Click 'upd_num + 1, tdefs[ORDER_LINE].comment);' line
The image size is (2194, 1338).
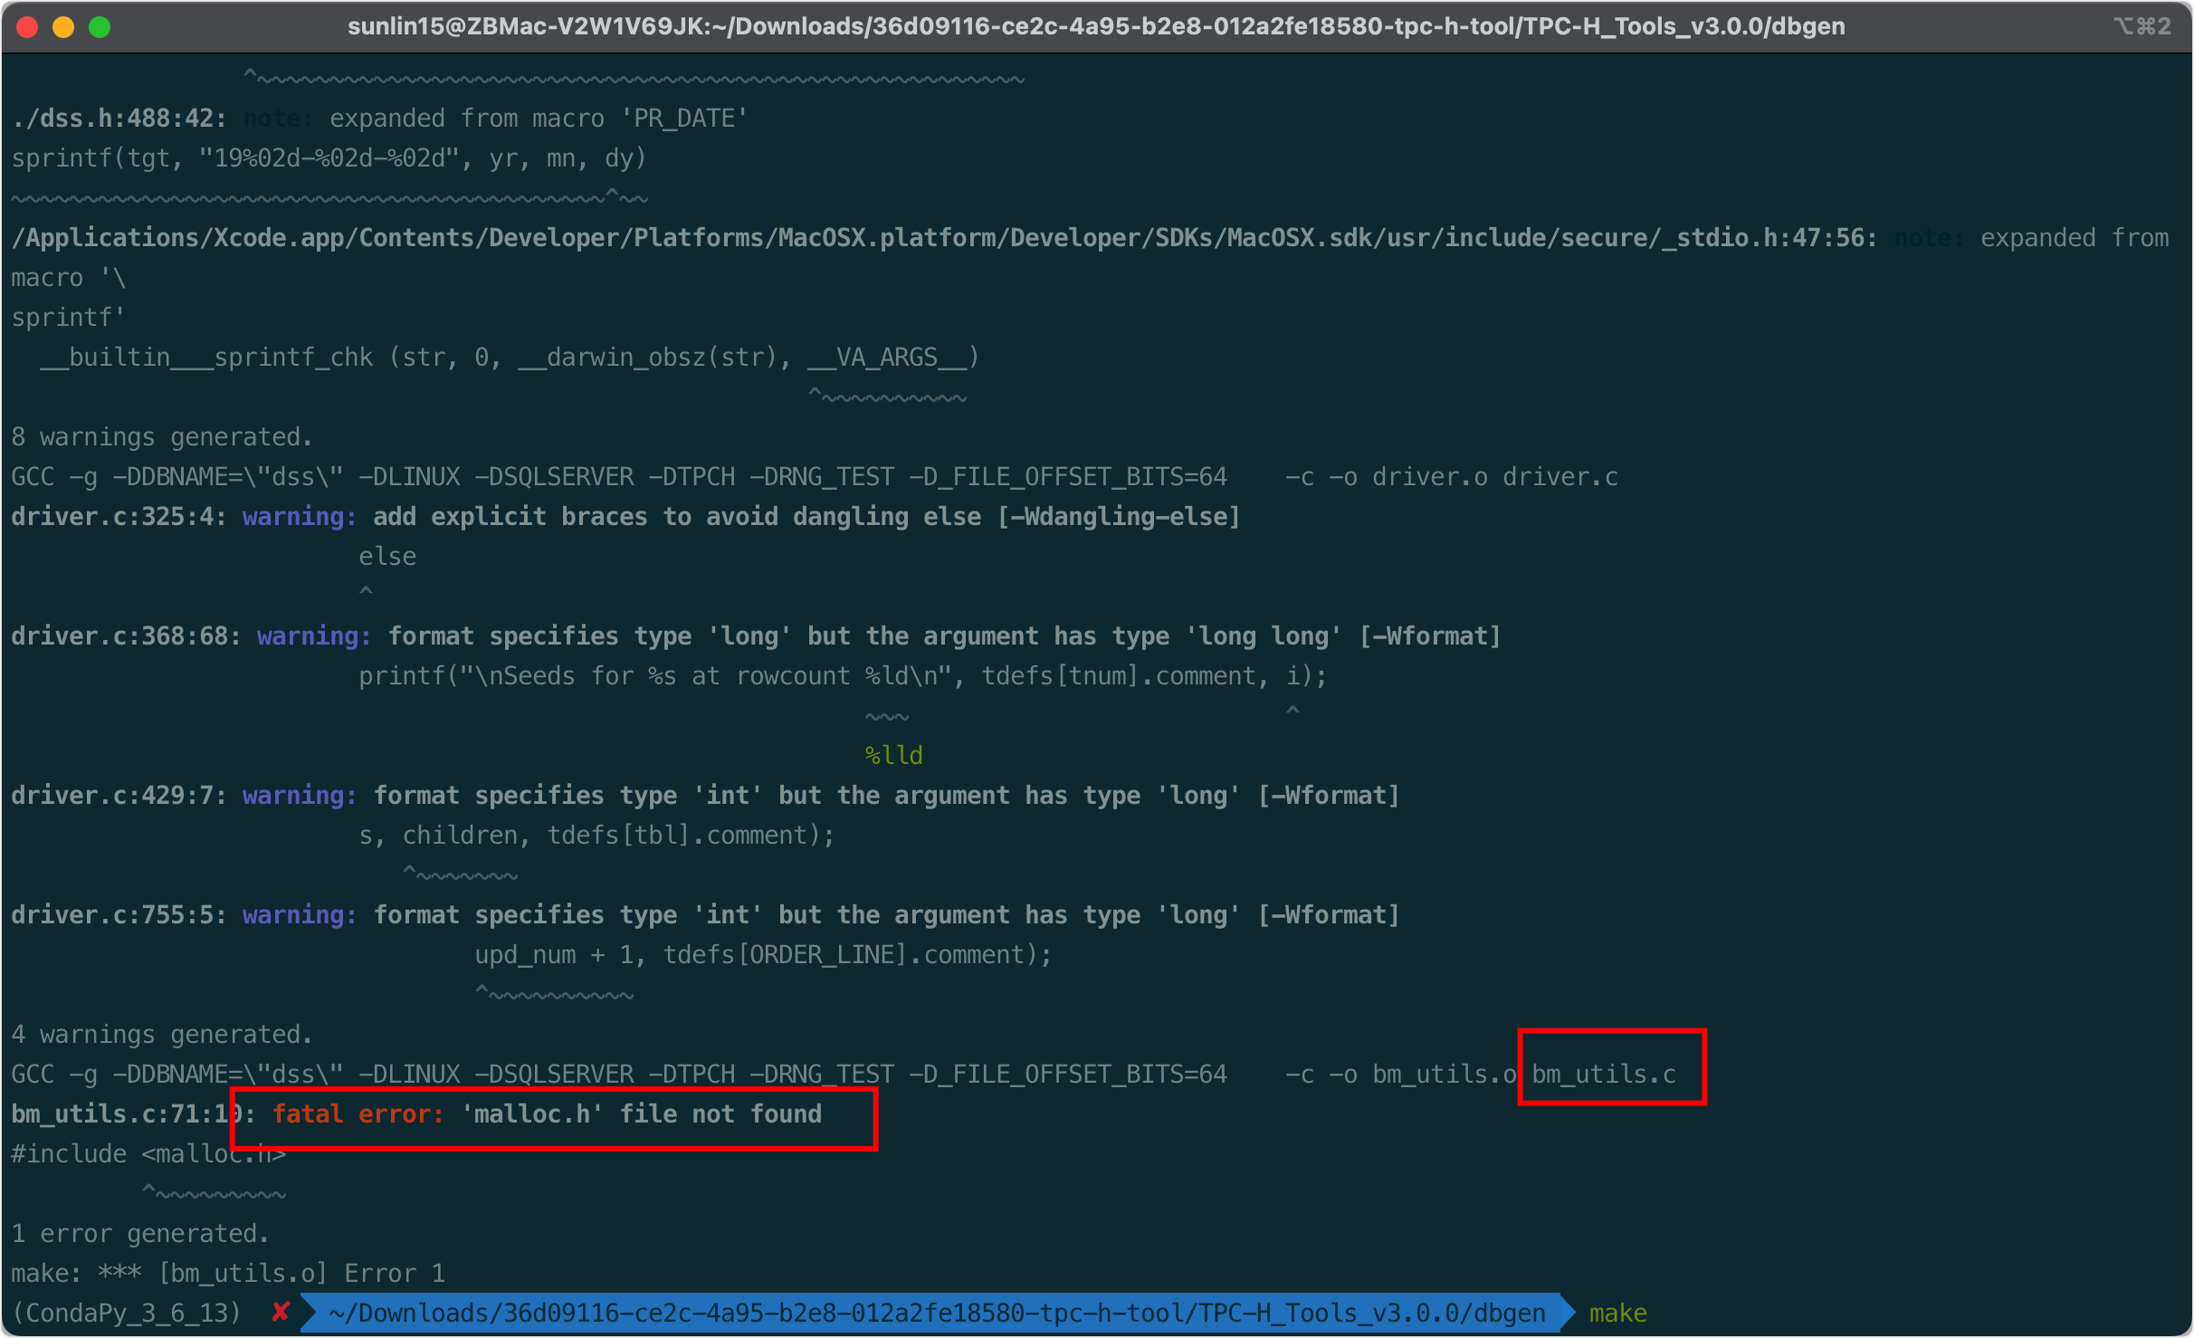tap(763, 954)
